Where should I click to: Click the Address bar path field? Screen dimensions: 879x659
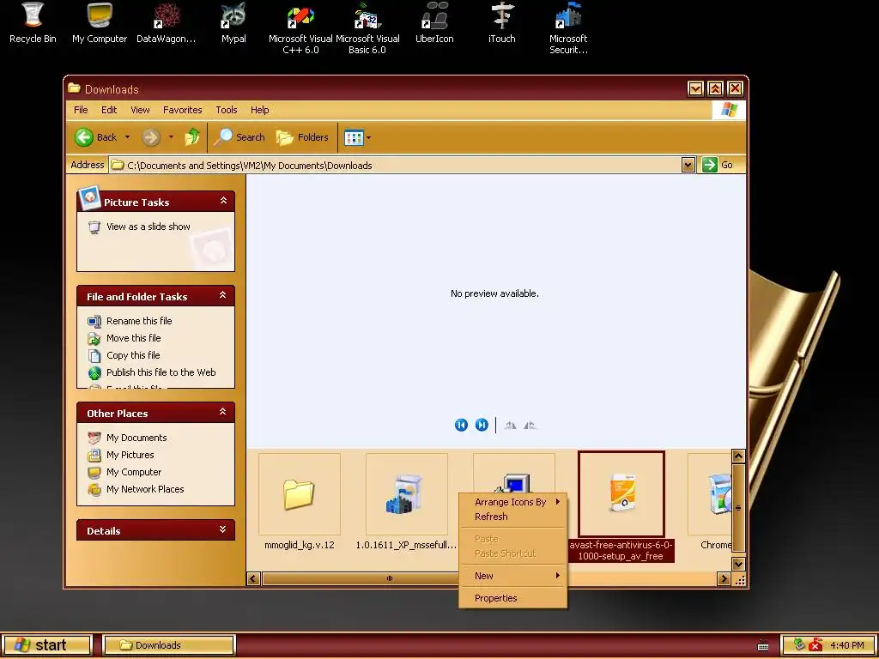tap(395, 165)
